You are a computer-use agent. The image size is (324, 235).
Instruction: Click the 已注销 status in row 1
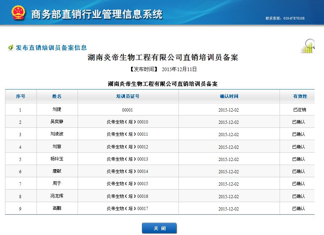[299, 110]
